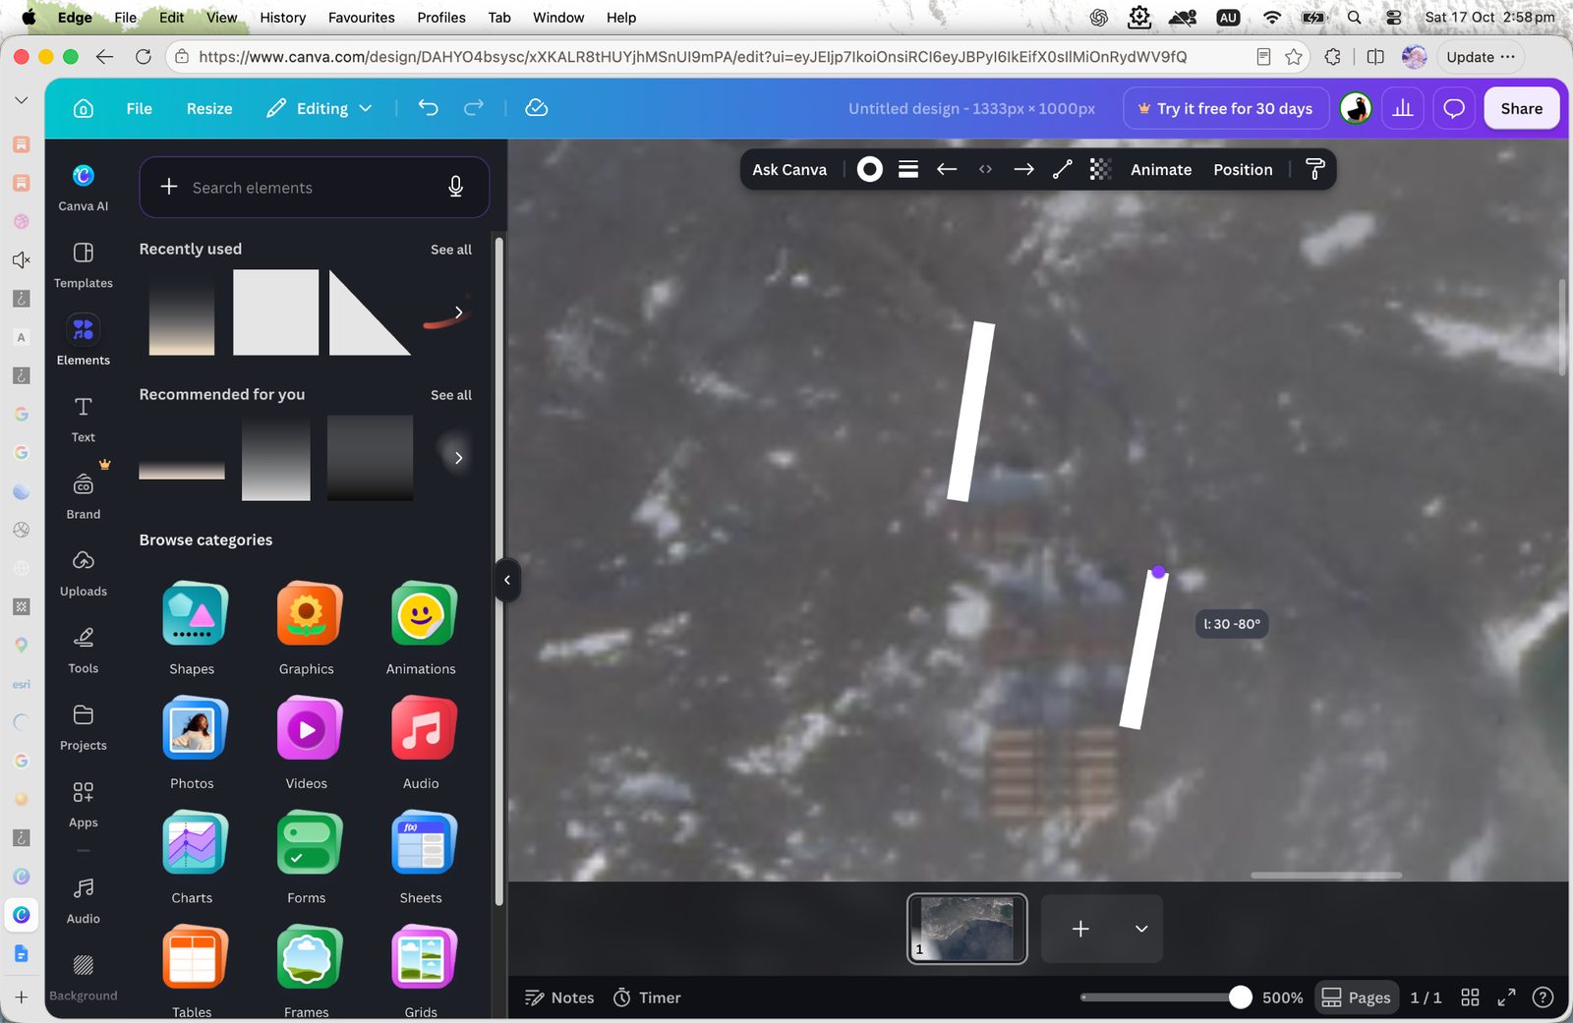Click the Search elements field
The height and width of the screenshot is (1023, 1573).
tap(315, 187)
